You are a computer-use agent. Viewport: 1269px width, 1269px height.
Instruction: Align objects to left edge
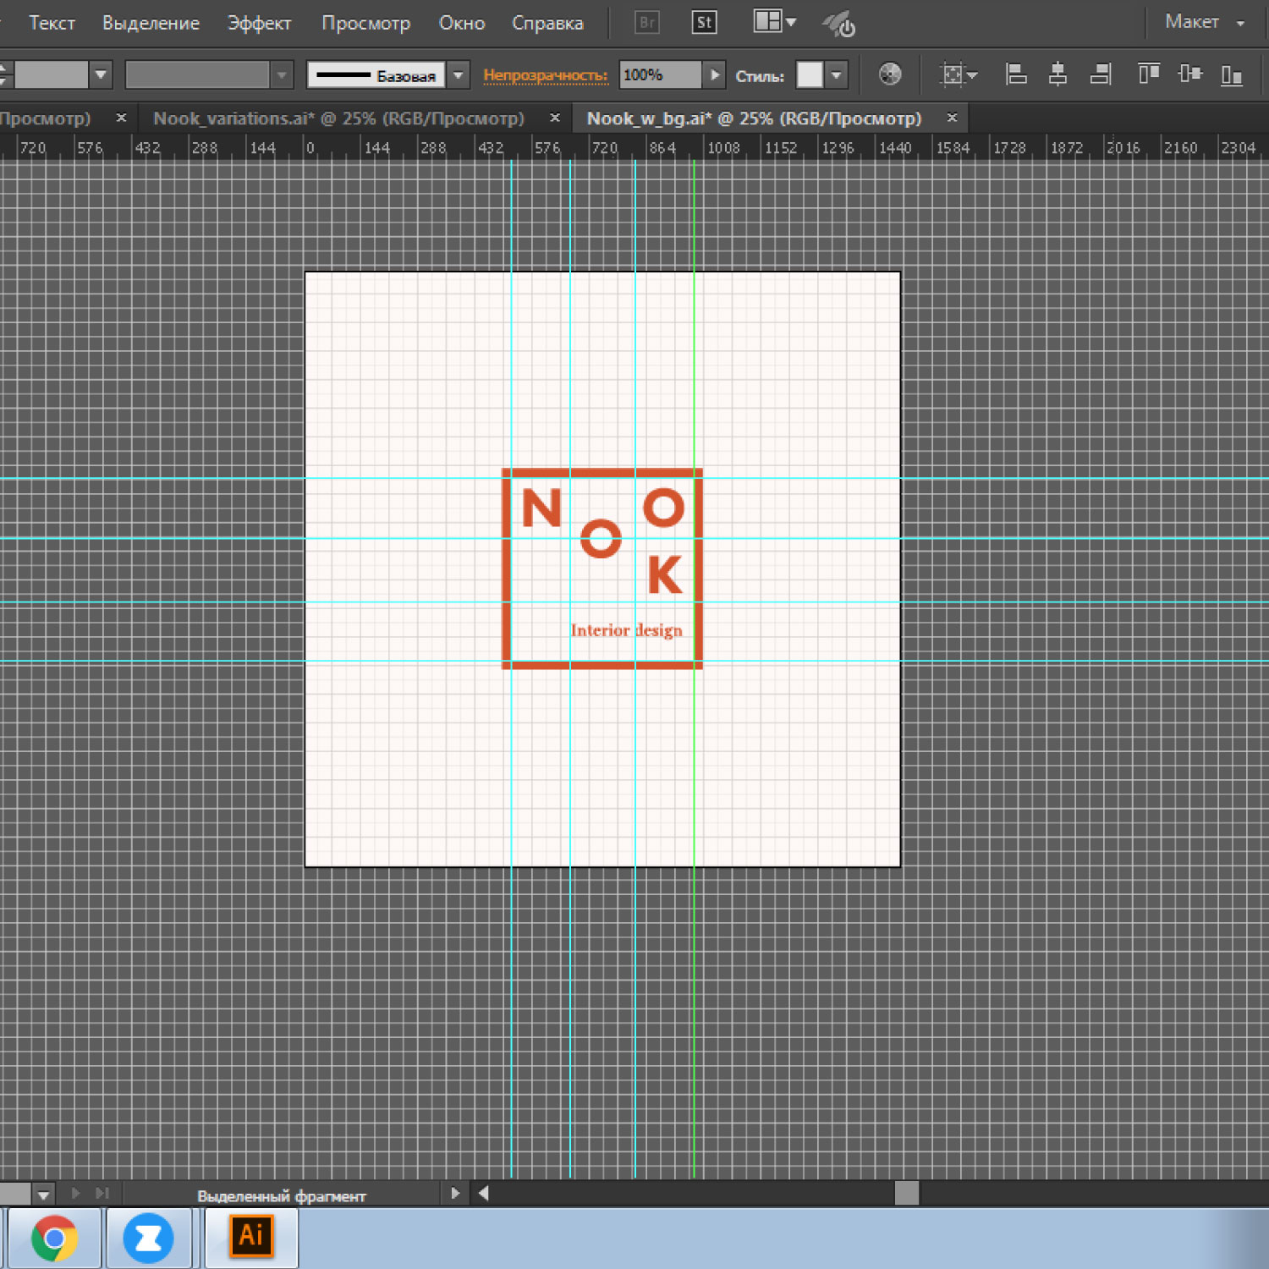(1016, 74)
